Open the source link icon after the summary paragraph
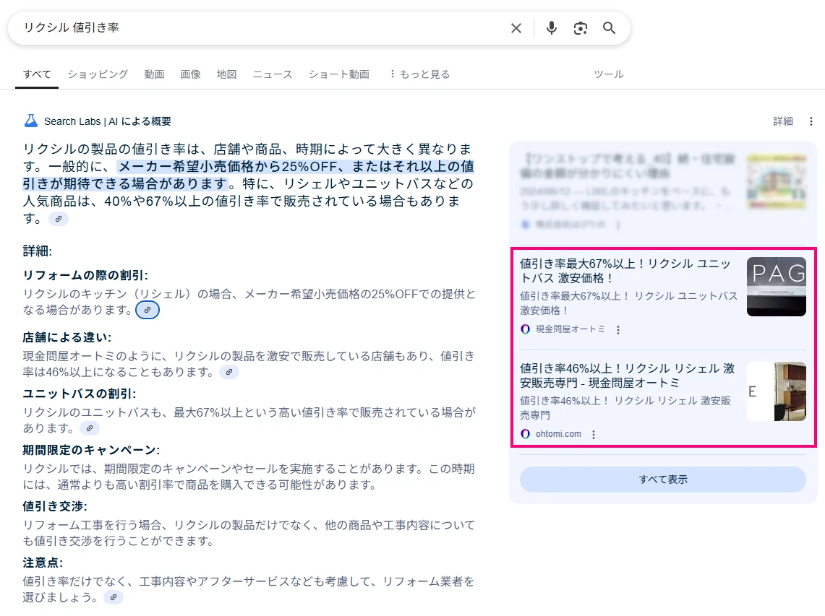Viewport: 825px width, 616px height. tap(59, 219)
